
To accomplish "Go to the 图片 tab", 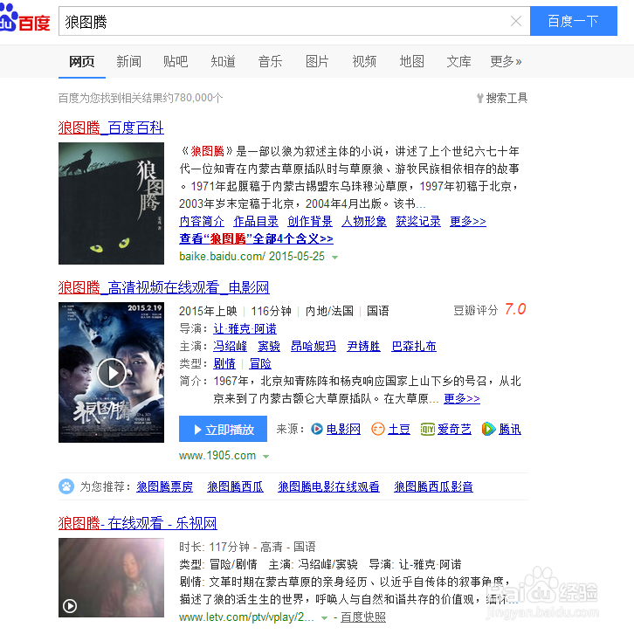I will coord(317,61).
